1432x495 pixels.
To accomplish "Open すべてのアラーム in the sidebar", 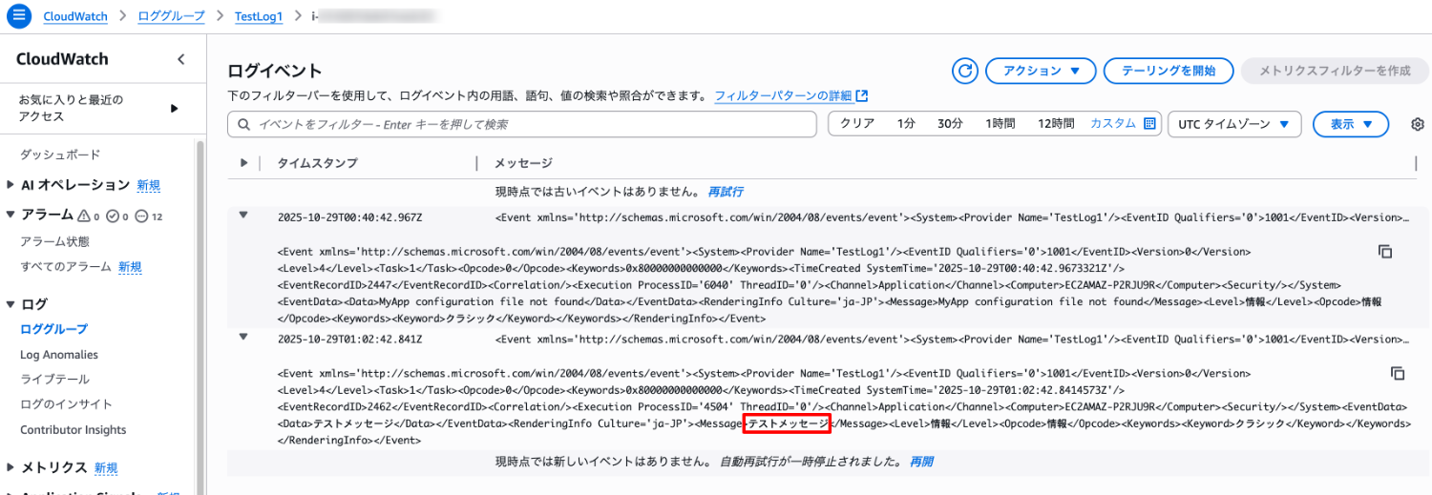I will 66,267.
